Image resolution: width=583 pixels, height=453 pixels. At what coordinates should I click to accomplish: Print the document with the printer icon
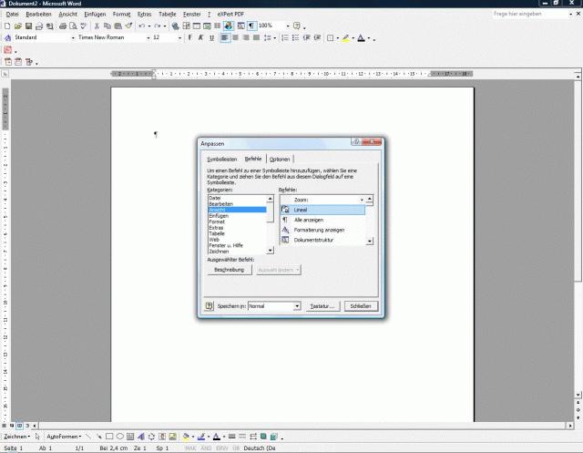pos(63,26)
